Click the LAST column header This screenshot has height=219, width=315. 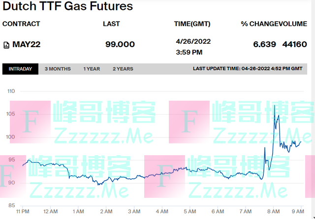(x=111, y=24)
